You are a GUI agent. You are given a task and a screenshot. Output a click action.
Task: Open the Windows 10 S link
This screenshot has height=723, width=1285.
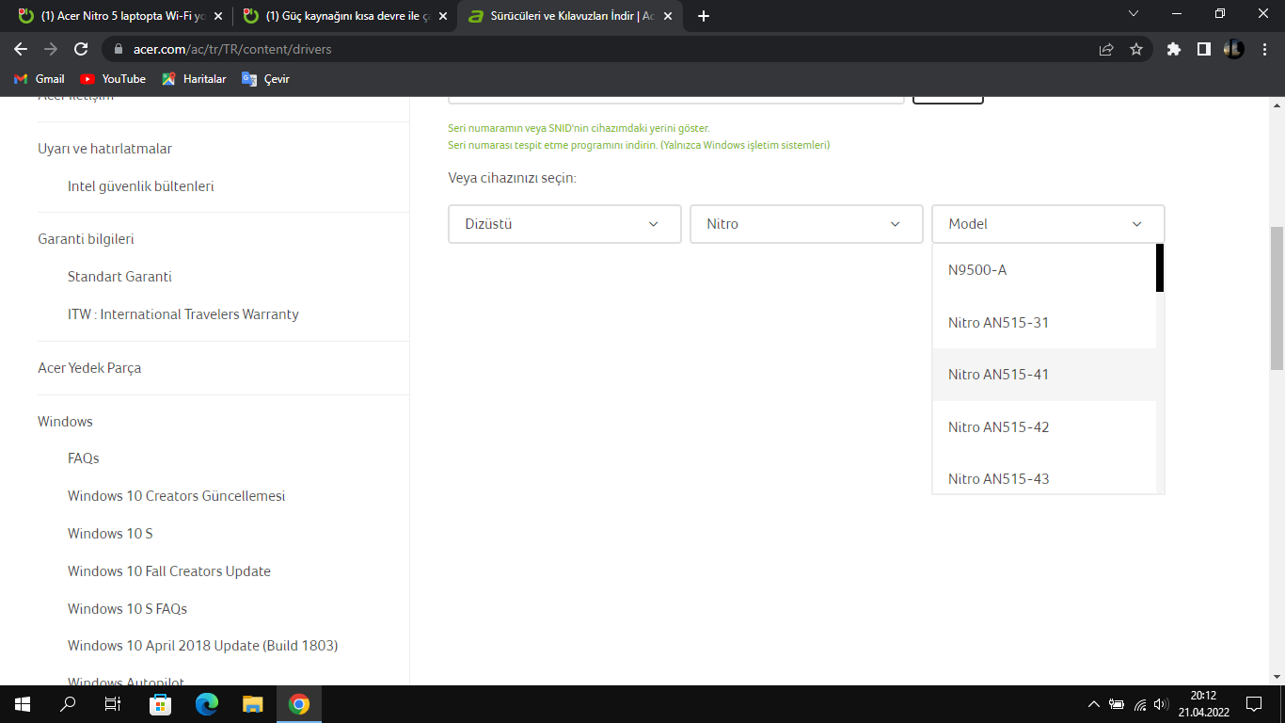pos(110,534)
